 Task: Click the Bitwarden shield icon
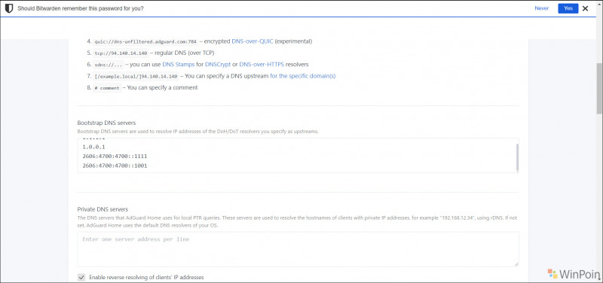(x=8, y=8)
